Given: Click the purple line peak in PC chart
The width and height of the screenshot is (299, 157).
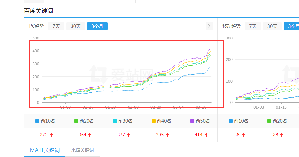Looking at the screenshot, I should (210, 49).
